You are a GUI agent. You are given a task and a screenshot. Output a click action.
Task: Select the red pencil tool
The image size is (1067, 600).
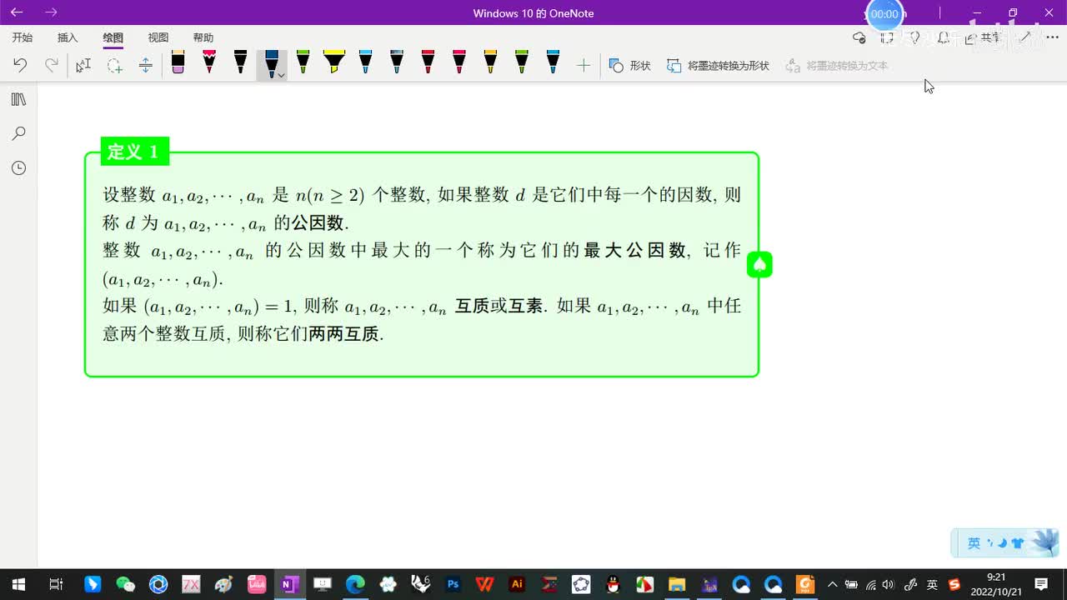209,62
